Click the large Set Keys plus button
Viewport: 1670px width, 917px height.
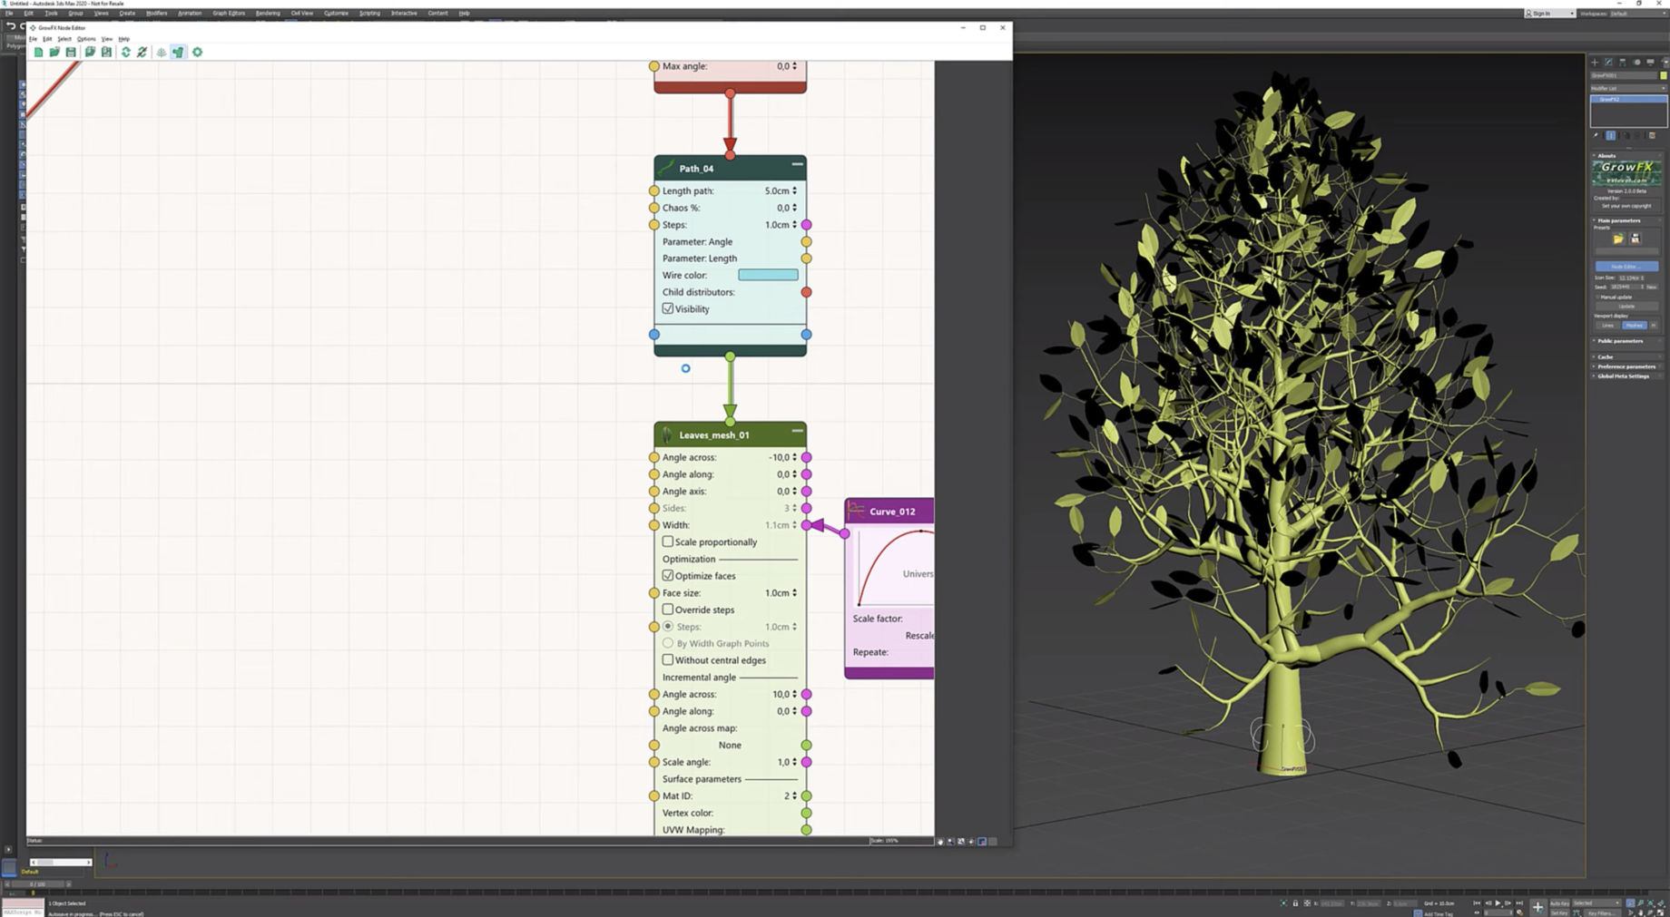(x=1537, y=907)
